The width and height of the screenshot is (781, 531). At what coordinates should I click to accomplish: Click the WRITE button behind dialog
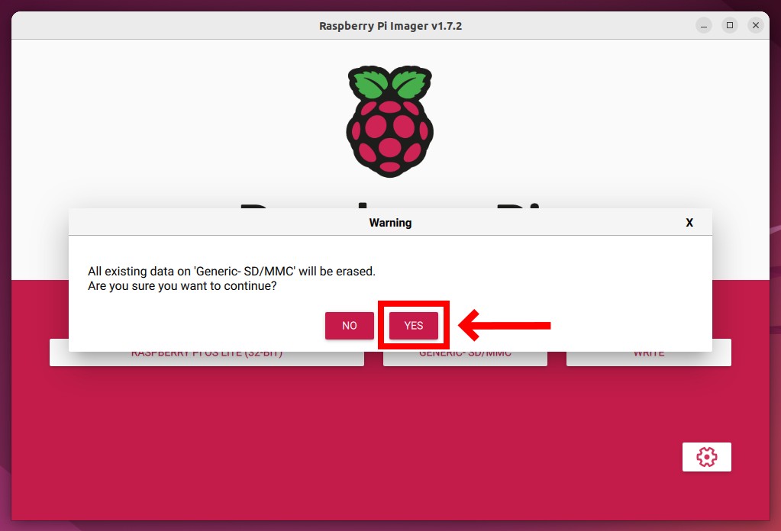click(648, 359)
